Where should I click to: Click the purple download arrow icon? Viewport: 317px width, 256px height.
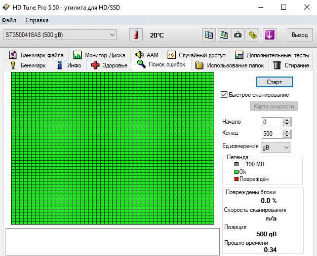coord(269,35)
